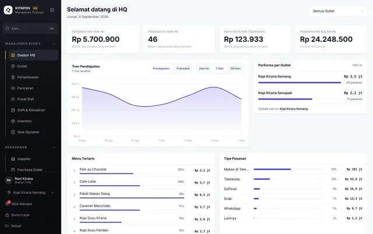The image size is (373, 234).
Task: Click the Supplier store icon
Action: (x=13, y=159)
